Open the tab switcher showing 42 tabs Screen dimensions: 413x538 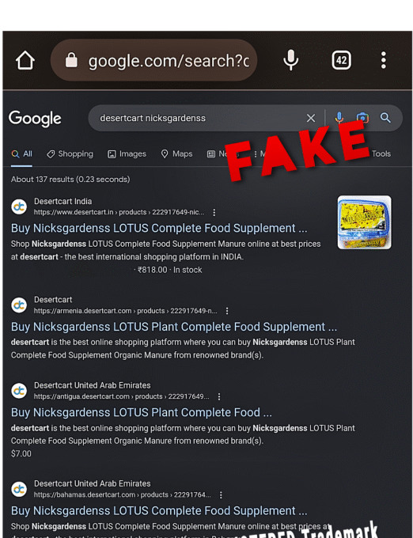[x=341, y=60]
